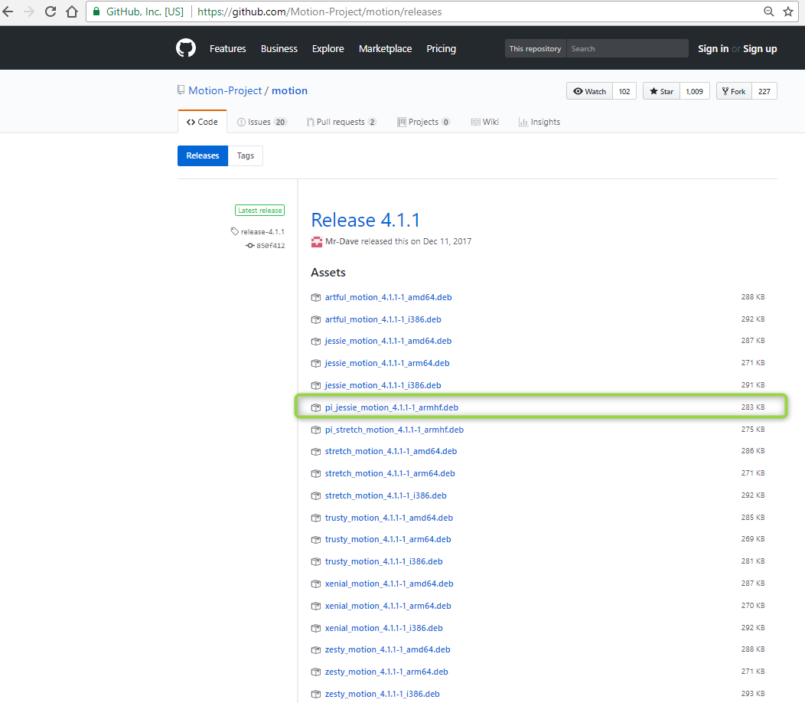Screen dimensions: 805x703
Task: Open the 102 watchers count
Action: pos(624,91)
